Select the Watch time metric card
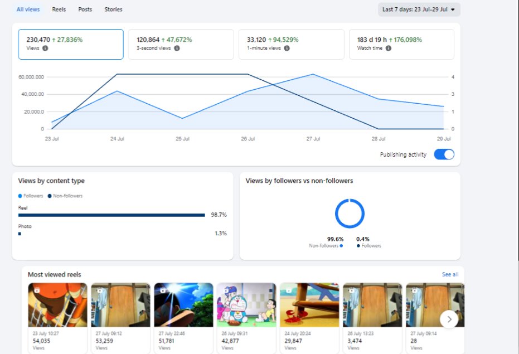Screen dimensions: 519x354 click(401, 45)
